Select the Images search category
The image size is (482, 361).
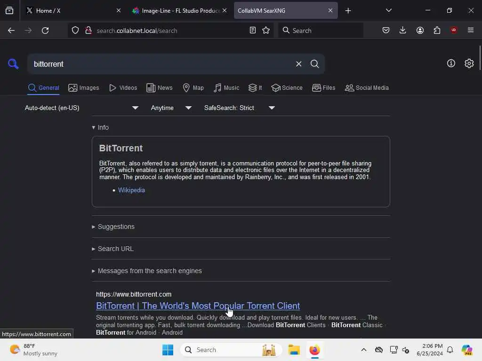84,88
